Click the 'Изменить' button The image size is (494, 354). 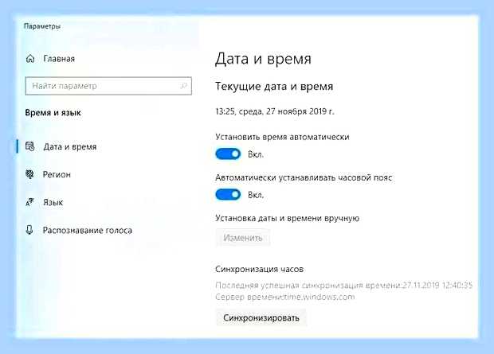242,238
